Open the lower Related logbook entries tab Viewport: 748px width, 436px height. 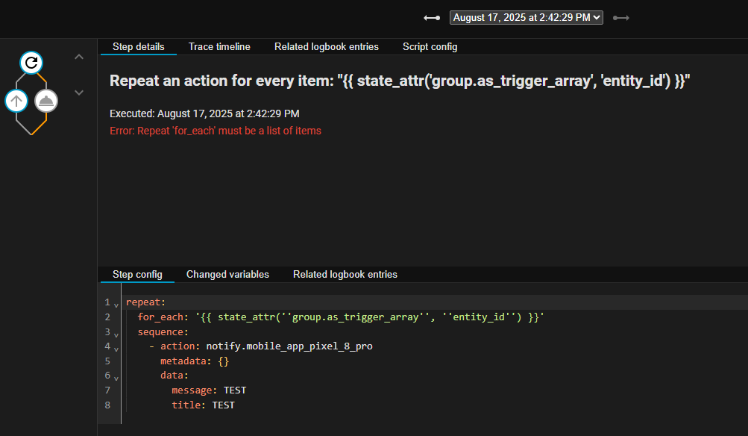345,274
